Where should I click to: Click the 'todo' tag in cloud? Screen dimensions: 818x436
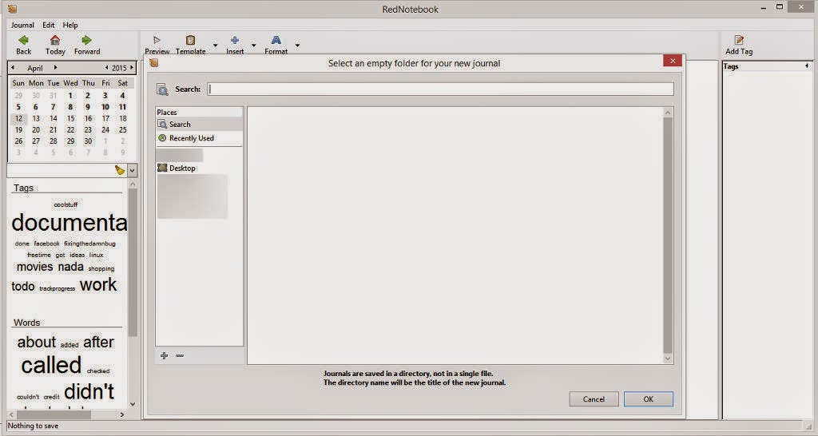23,287
